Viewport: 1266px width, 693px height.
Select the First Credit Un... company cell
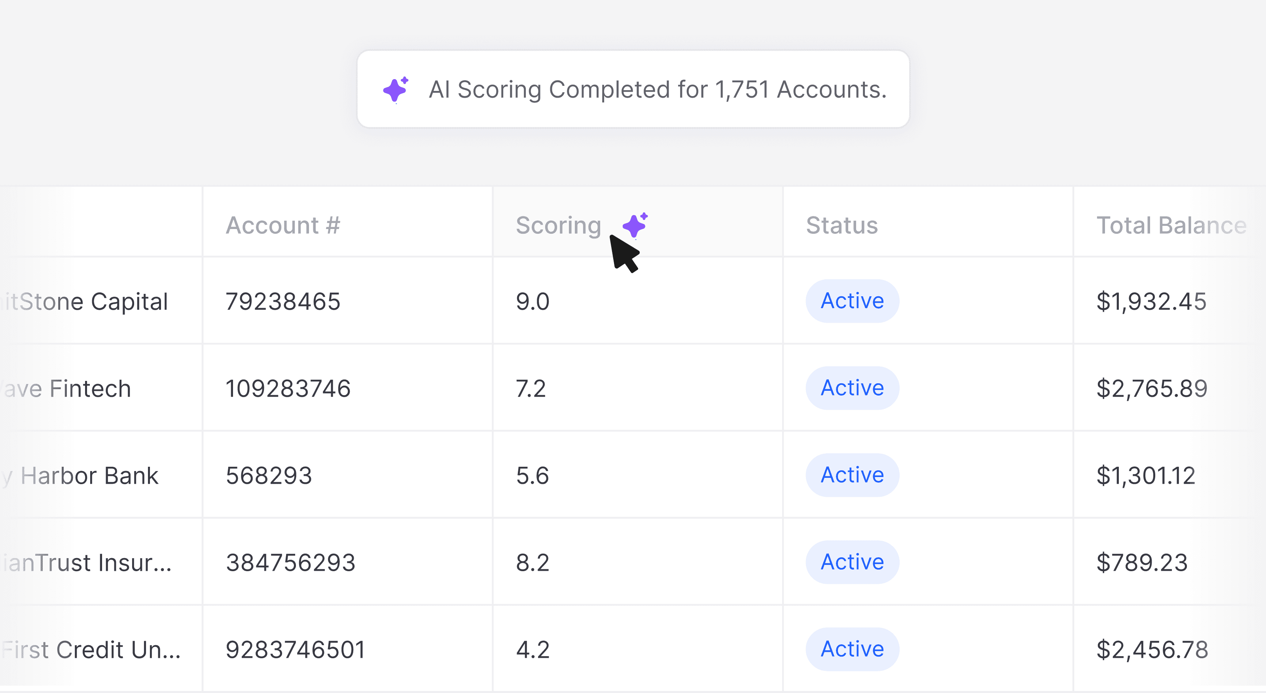pyautogui.click(x=91, y=649)
